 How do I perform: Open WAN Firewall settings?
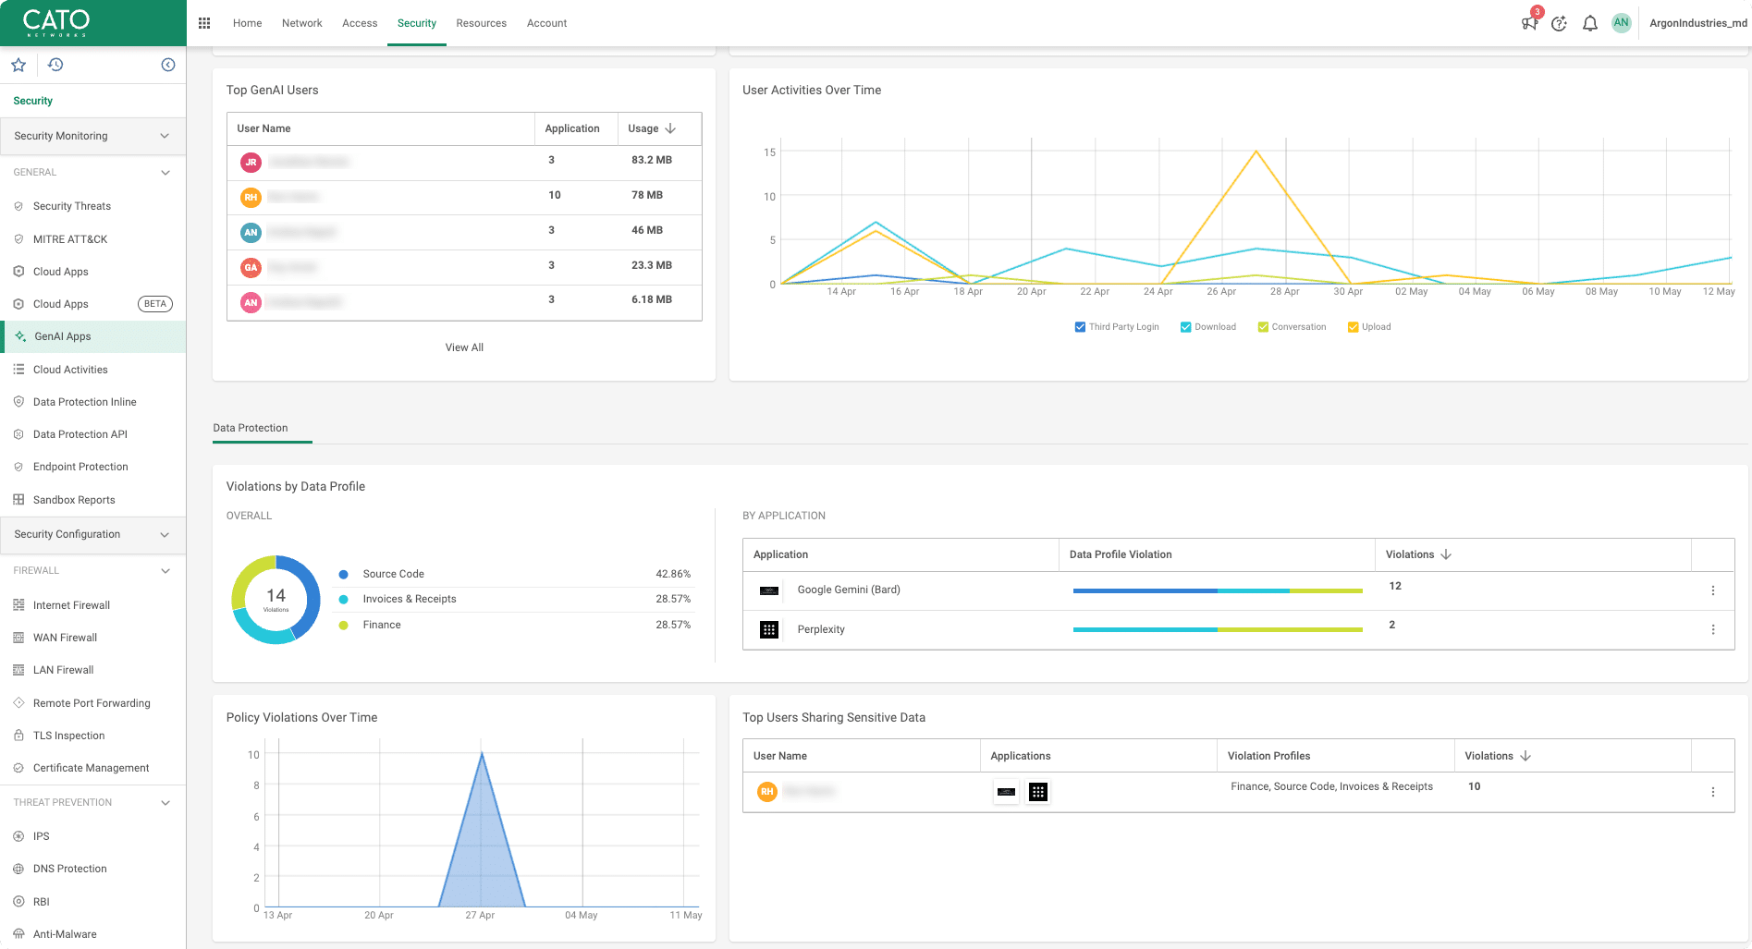click(x=65, y=638)
